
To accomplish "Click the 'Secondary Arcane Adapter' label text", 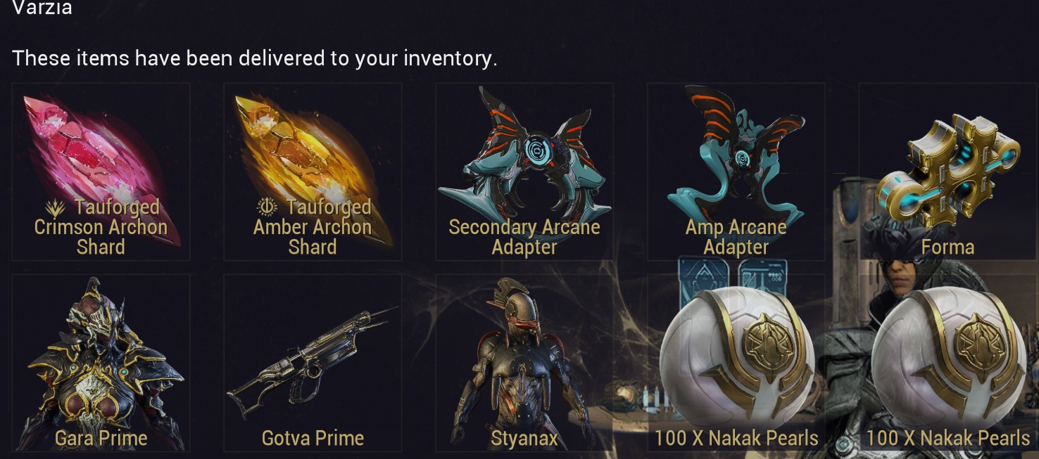I will 524,237.
